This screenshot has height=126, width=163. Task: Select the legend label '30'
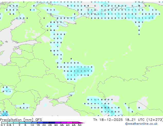click(56, 125)
